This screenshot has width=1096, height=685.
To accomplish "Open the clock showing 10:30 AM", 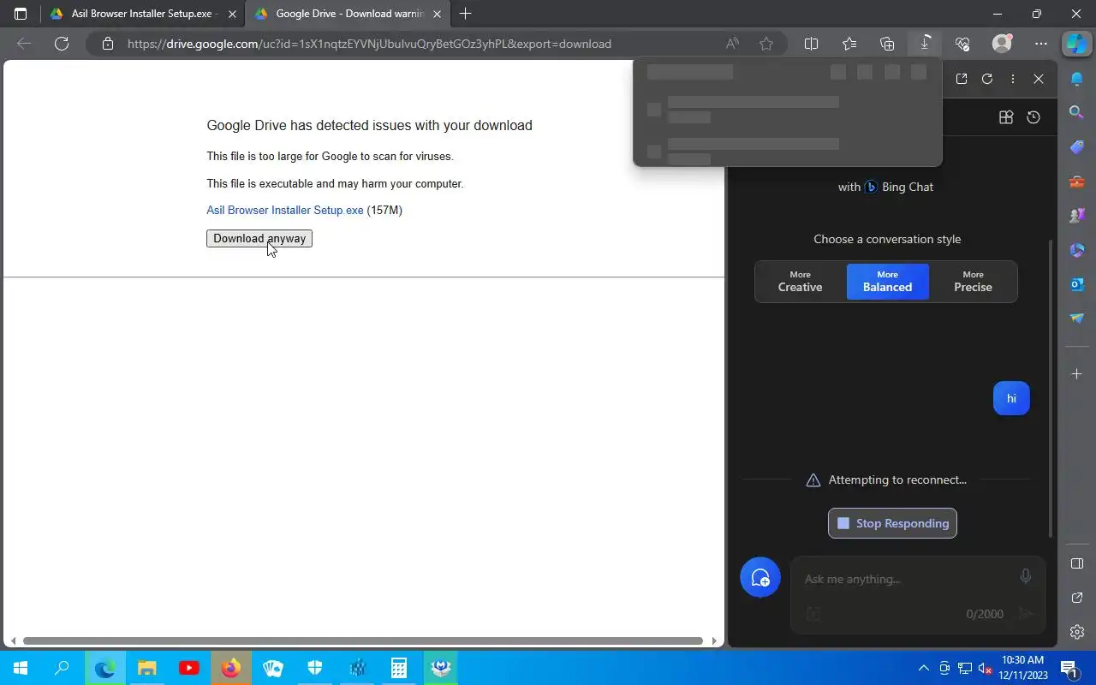I will [x=1022, y=668].
